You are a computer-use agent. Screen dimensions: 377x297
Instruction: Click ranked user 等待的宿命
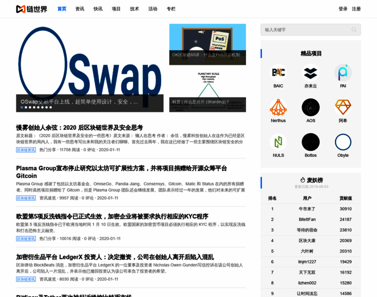pyautogui.click(x=307, y=230)
